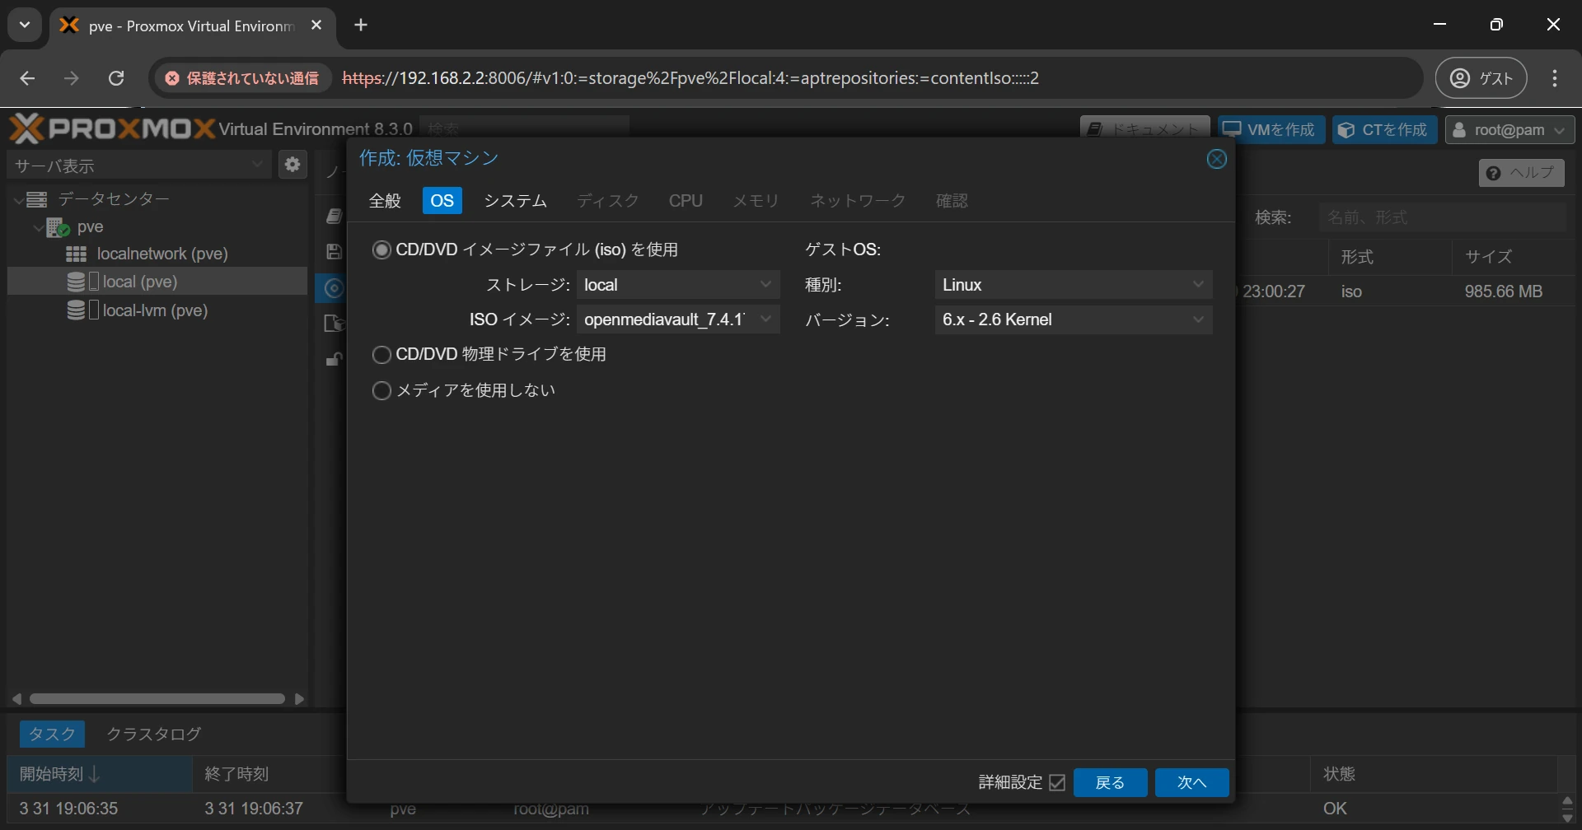Viewport: 1582px width, 830px height.
Task: Click scroll-right arrow of tree scrollbar
Action: pos(299,699)
